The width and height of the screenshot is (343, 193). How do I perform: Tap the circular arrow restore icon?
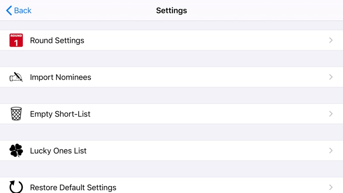pos(16,187)
